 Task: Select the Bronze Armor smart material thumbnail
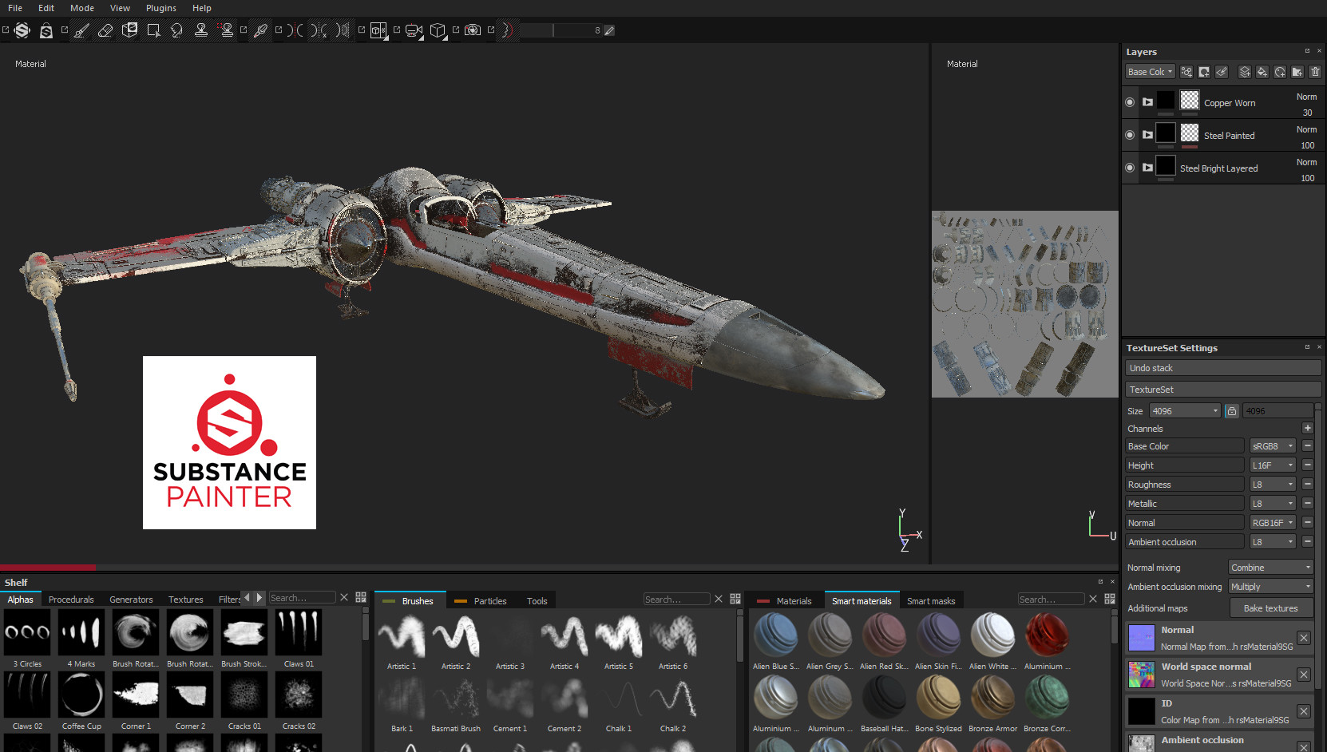[x=992, y=697]
